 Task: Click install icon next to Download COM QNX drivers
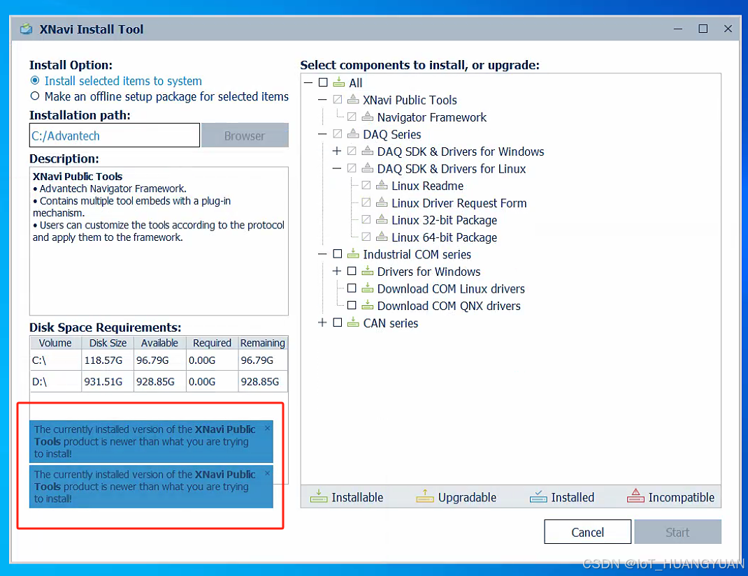(x=367, y=305)
